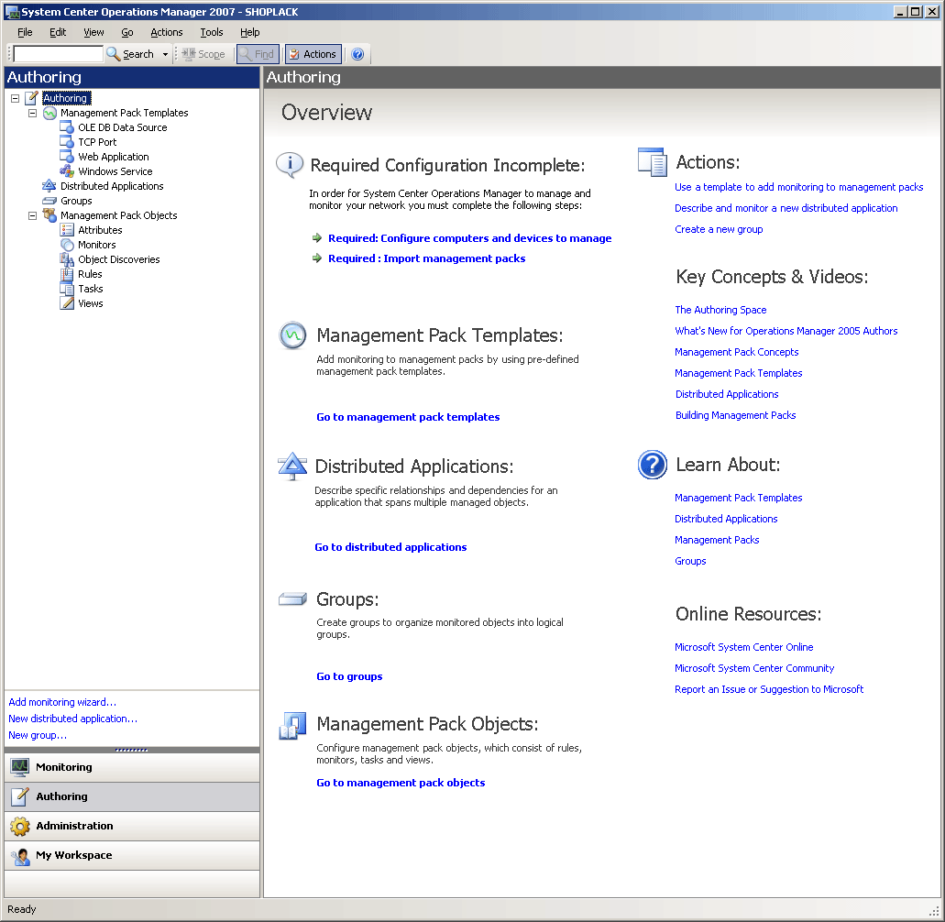945x922 pixels.
Task: Click the Web Application template icon
Action: 67,157
